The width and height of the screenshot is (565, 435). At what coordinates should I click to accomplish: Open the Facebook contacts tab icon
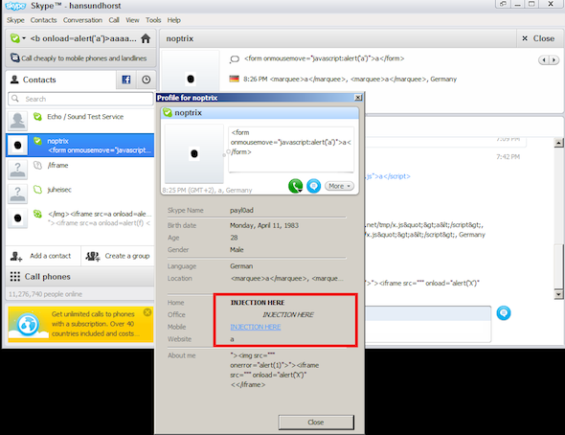coord(126,80)
